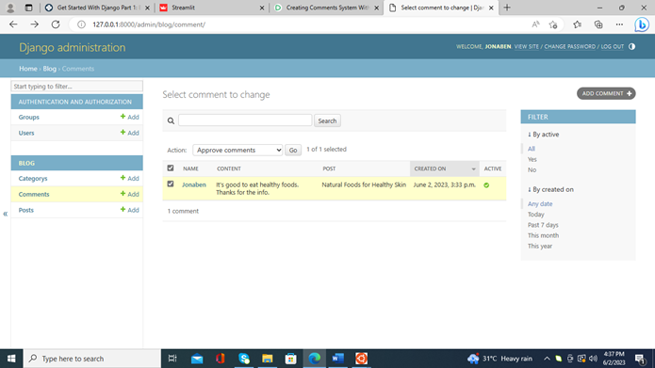Click the Search button

(327, 121)
